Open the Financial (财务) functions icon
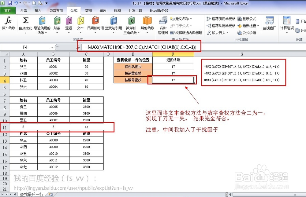This screenshot has width=306, height=197. coord(57,21)
